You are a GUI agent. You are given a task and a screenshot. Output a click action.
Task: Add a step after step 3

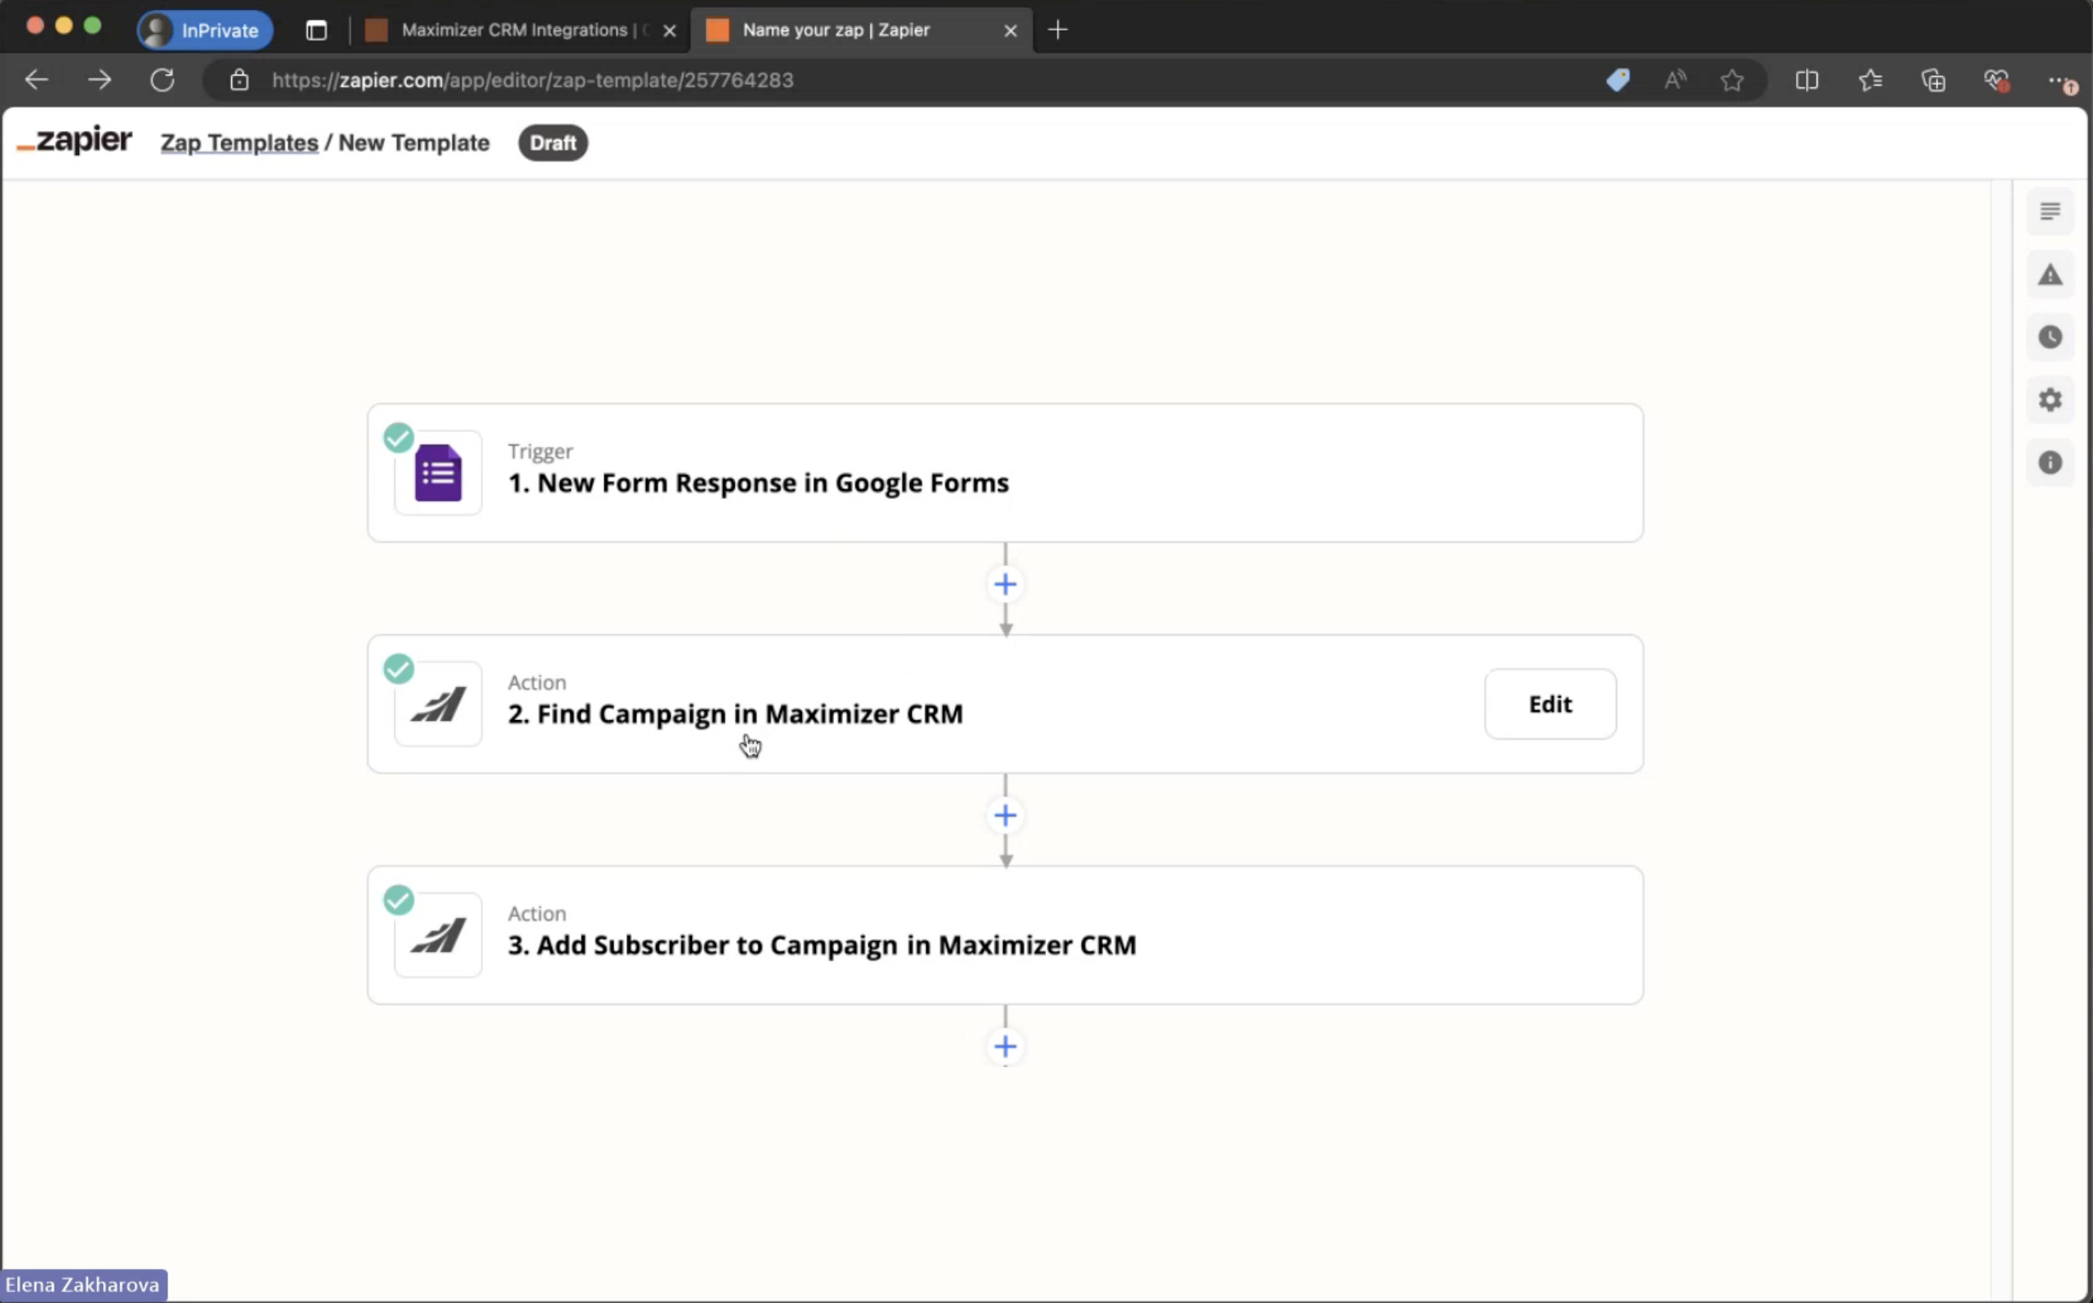pos(1005,1047)
